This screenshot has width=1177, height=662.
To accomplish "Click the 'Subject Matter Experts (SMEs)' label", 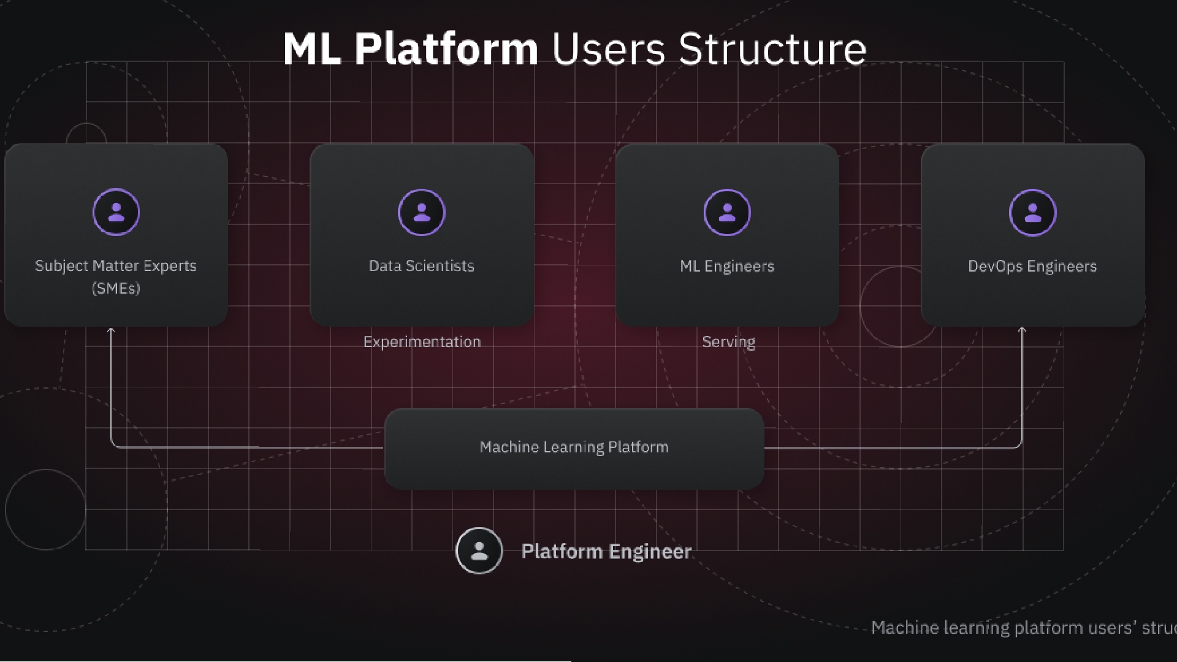I will 116,276.
